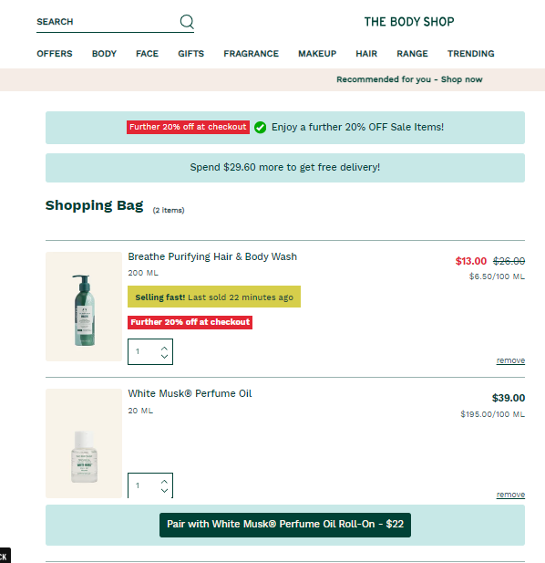Open the FRAGRANCE menu

[251, 54]
